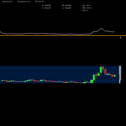Viewport: 126px width, 126px height.
Task: Click the high value 'H: 196.00'
Action: (x=67, y=5)
